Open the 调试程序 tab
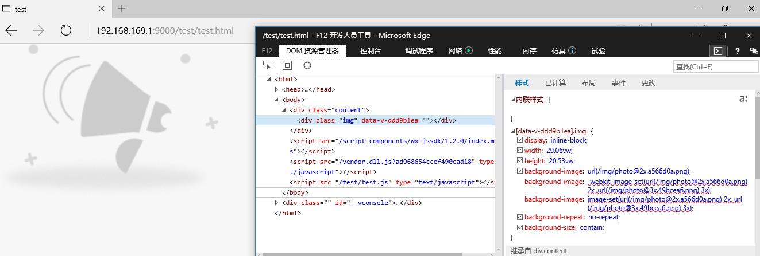760x256 pixels. [419, 51]
